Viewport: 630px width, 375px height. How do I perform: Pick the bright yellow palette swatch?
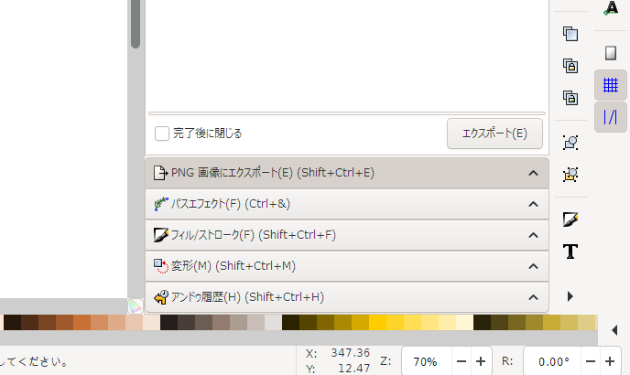coord(377,322)
